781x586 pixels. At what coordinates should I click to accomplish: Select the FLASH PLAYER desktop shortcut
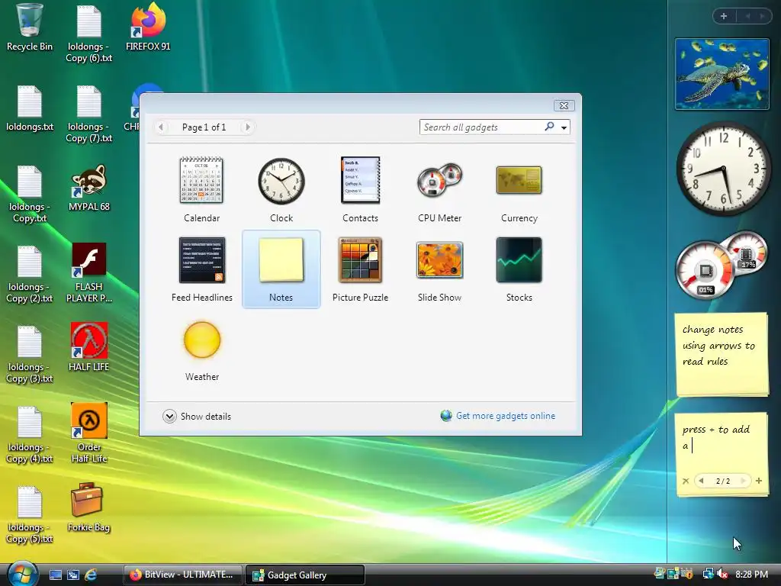[88, 273]
